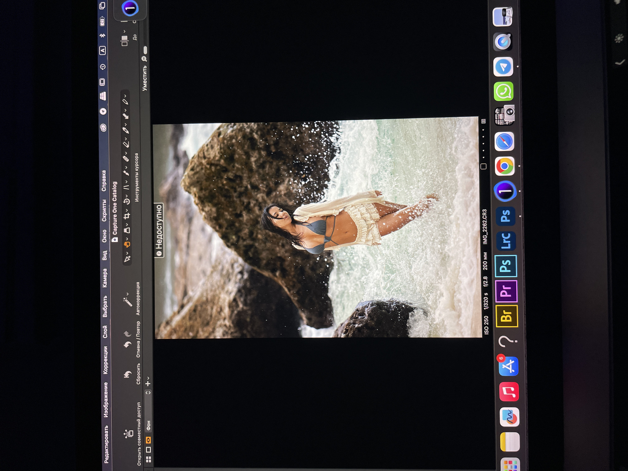Click the star rating dots under the image
Viewport: 628px width, 471px height.
coord(484,143)
